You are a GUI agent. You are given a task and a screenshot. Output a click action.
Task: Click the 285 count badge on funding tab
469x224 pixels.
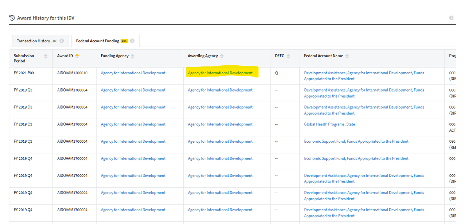point(124,41)
